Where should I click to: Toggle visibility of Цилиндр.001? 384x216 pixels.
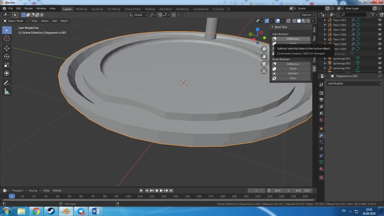(x=380, y=58)
